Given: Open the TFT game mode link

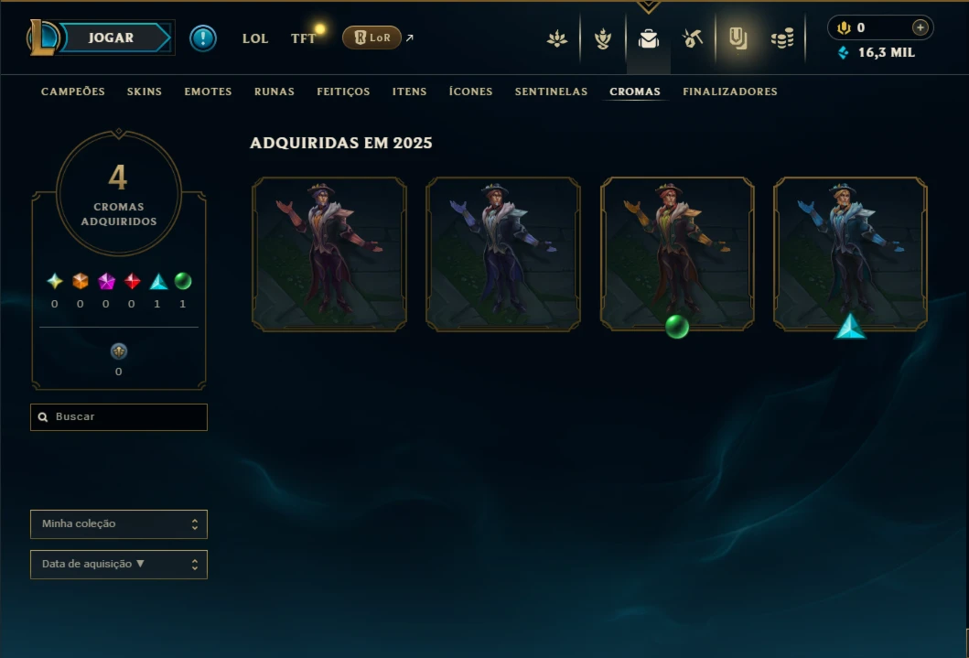Looking at the screenshot, I should (x=303, y=38).
